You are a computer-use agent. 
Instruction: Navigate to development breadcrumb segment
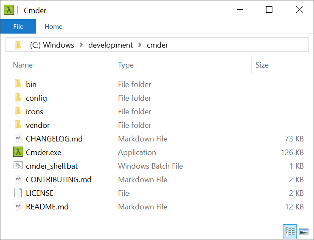click(x=111, y=45)
